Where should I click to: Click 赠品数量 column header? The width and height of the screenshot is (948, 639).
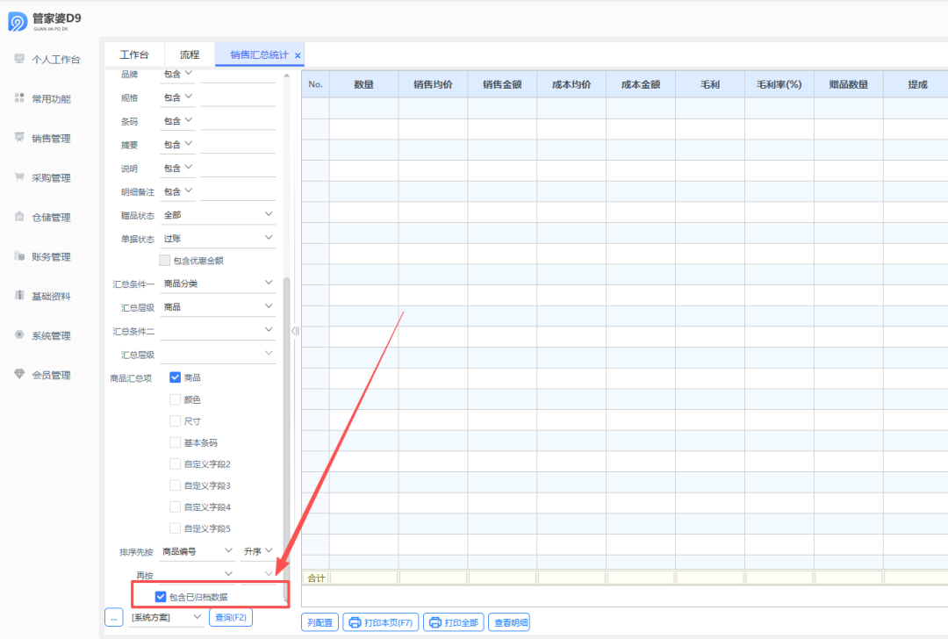pos(849,84)
